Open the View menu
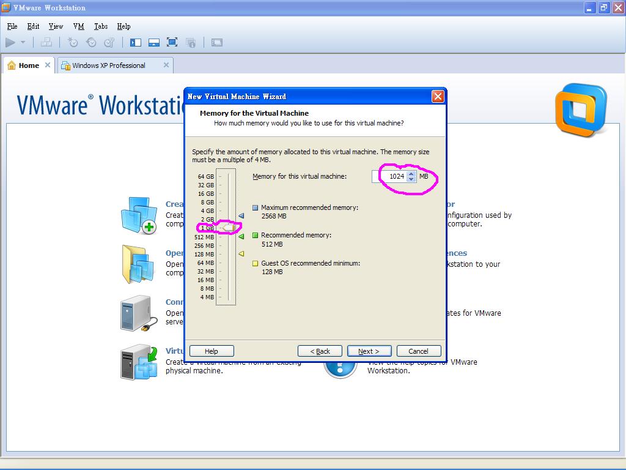Screen dimensions: 626x470 pyautogui.click(x=56, y=26)
